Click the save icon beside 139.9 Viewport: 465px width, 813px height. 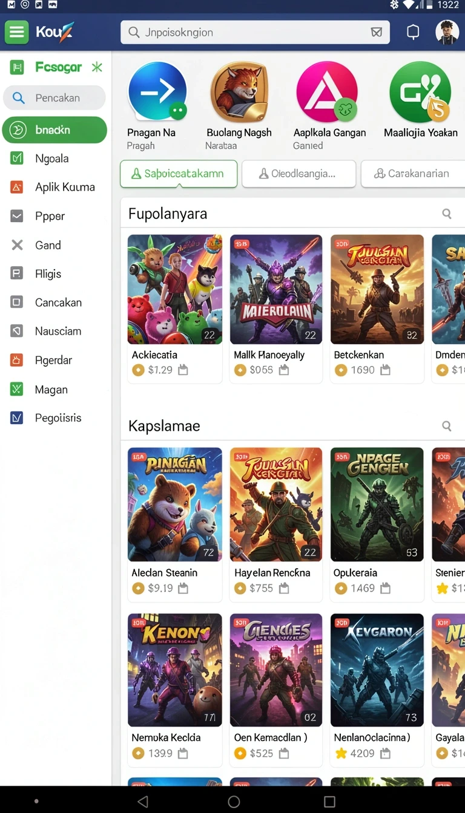[183, 753]
